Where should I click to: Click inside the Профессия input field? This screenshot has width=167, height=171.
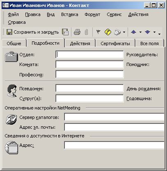pyautogui.click(x=89, y=74)
